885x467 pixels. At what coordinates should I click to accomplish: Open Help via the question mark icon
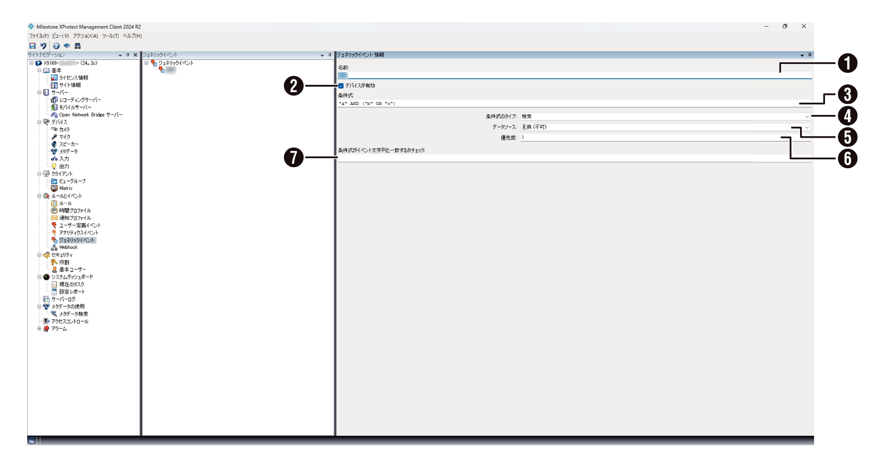pyautogui.click(x=56, y=46)
